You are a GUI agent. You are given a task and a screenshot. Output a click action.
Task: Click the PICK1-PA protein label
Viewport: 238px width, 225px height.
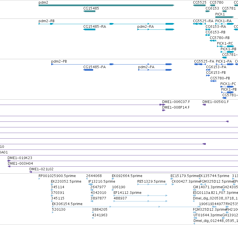[224, 61]
